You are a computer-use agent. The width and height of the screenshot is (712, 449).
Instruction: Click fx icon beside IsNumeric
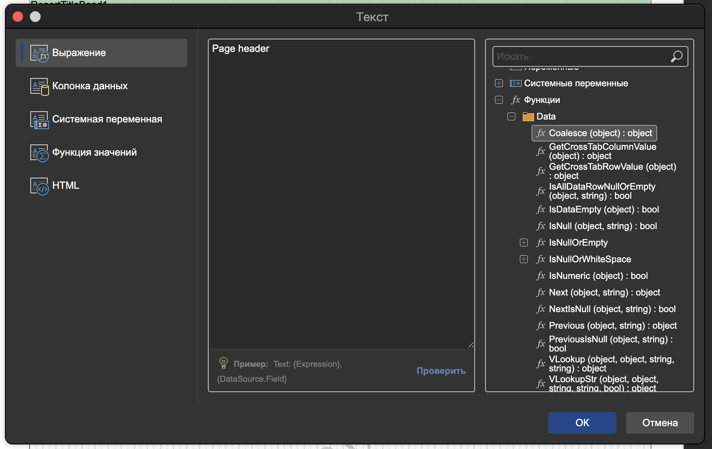pyautogui.click(x=541, y=276)
